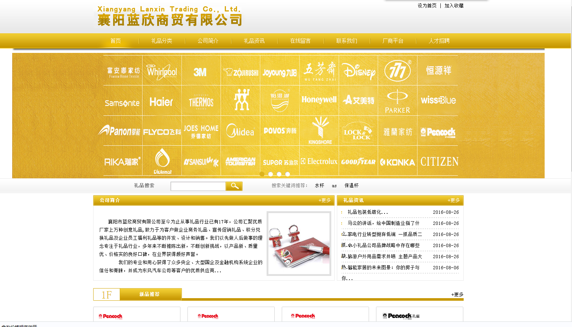Image resolution: width=572 pixels, height=327 pixels.
Task: Click the magnifier search button
Action: click(234, 186)
